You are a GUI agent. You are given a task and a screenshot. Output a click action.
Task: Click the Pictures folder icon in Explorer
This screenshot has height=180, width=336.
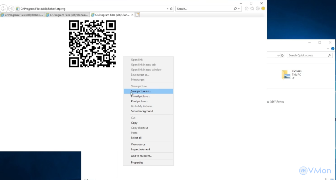click(x=286, y=75)
